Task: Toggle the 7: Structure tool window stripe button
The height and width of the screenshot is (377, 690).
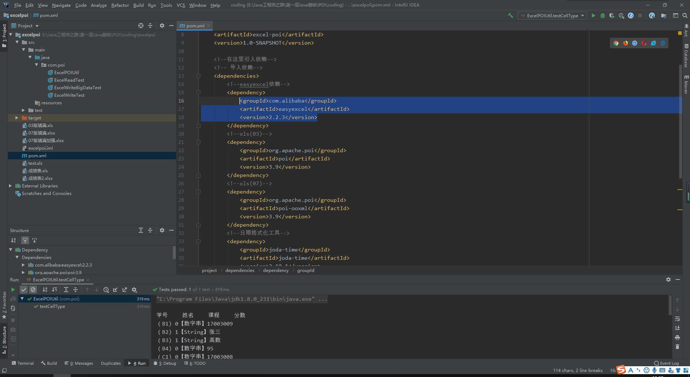Action: pos(4,340)
